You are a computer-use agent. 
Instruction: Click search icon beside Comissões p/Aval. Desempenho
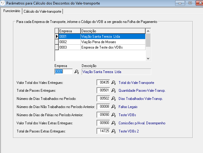114,123
